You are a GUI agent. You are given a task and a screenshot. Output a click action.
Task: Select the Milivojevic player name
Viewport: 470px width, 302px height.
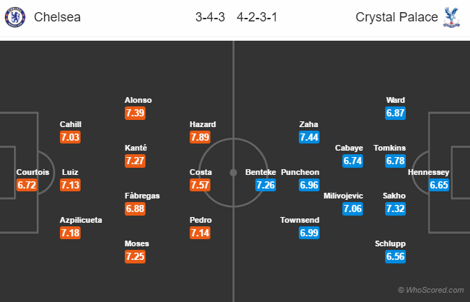pyautogui.click(x=343, y=196)
